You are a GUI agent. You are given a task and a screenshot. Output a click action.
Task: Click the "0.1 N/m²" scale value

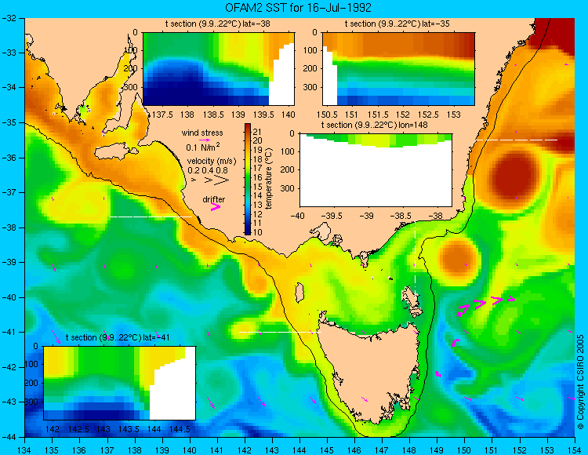(203, 147)
